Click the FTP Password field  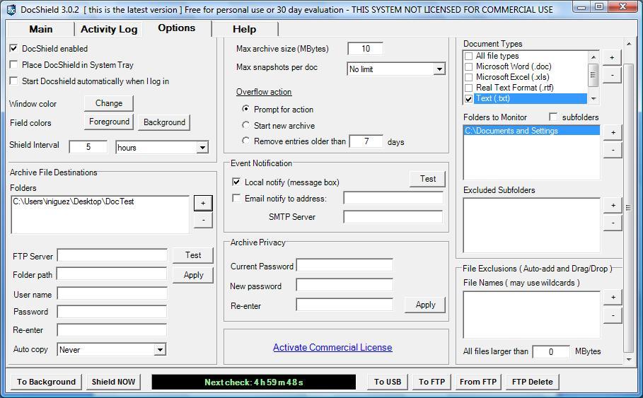[x=112, y=312]
